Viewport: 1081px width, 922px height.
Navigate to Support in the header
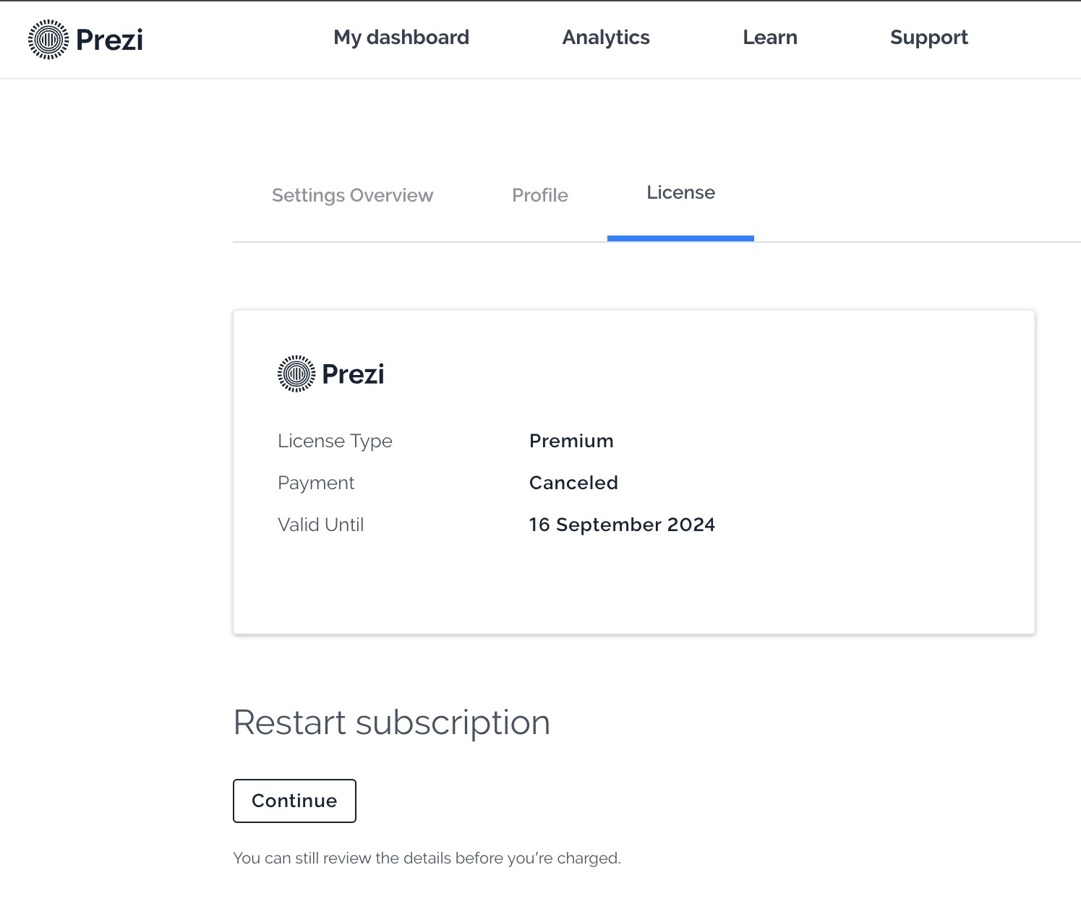pyautogui.click(x=929, y=38)
